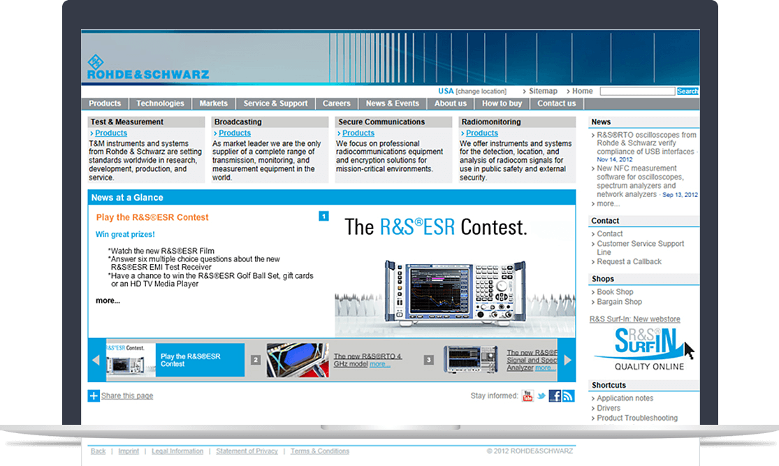Click the search text field
Image resolution: width=779 pixels, height=466 pixels.
click(x=637, y=92)
